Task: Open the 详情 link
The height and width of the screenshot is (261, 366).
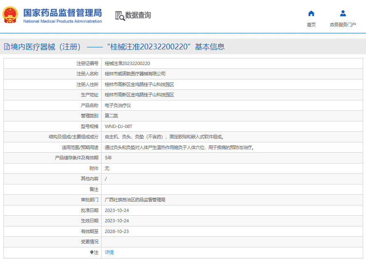Action: 109,252
